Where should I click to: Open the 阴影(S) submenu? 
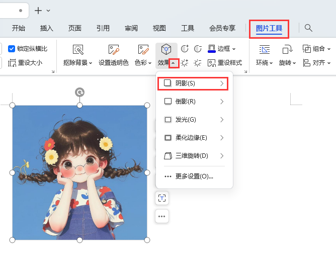[194, 83]
